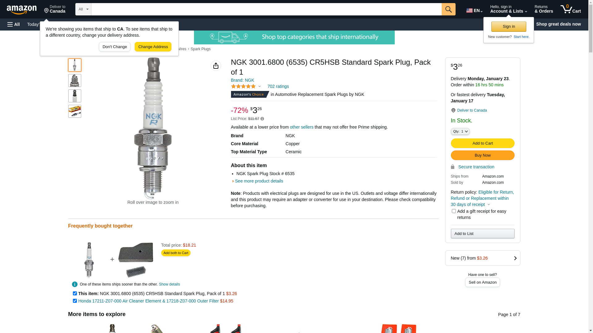Image resolution: width=593 pixels, height=333 pixels.
Task: Open the search category All dropdown
Action: pyautogui.click(x=83, y=9)
